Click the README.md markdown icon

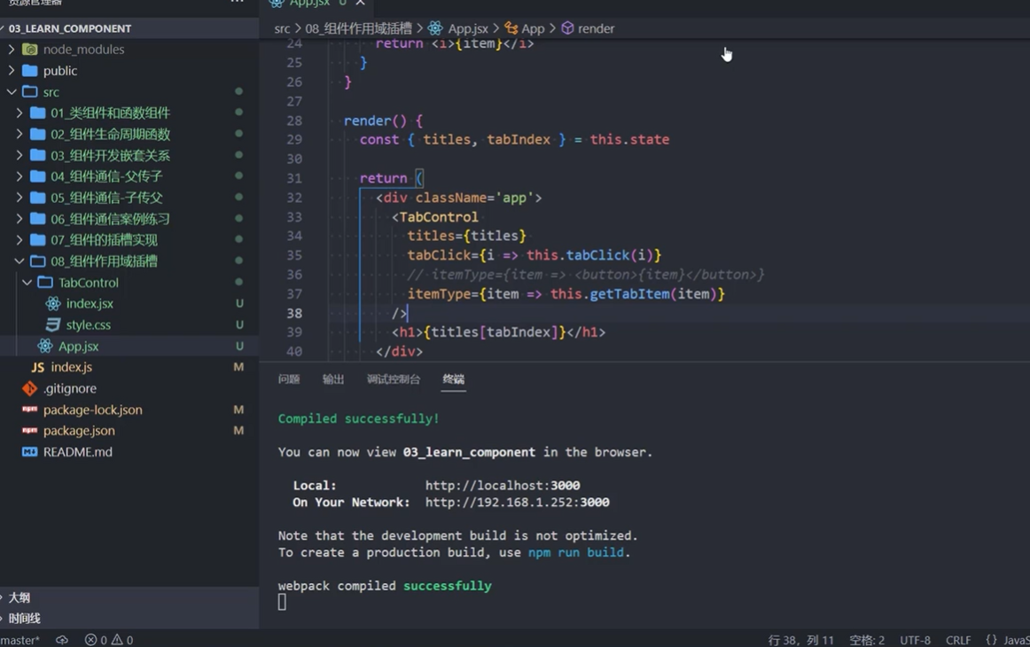30,452
